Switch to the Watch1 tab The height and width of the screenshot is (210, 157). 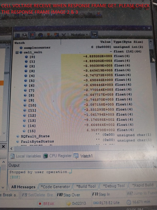tap(83, 156)
